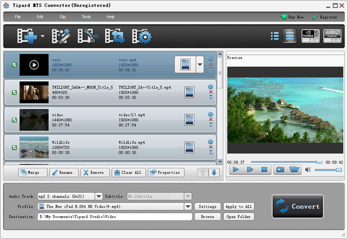Expand profile dropdown on test row
Image resolution: width=348 pixels, height=239 pixels.
coord(200,65)
